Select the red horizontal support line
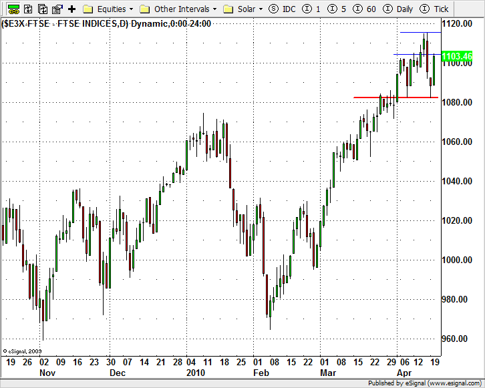 (x=395, y=98)
